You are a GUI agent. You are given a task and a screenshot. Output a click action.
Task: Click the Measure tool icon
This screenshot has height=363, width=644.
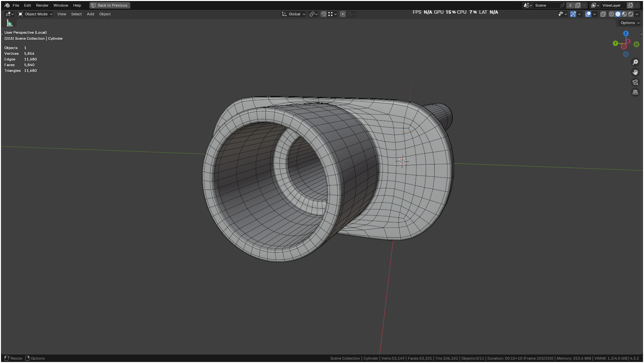(9, 23)
